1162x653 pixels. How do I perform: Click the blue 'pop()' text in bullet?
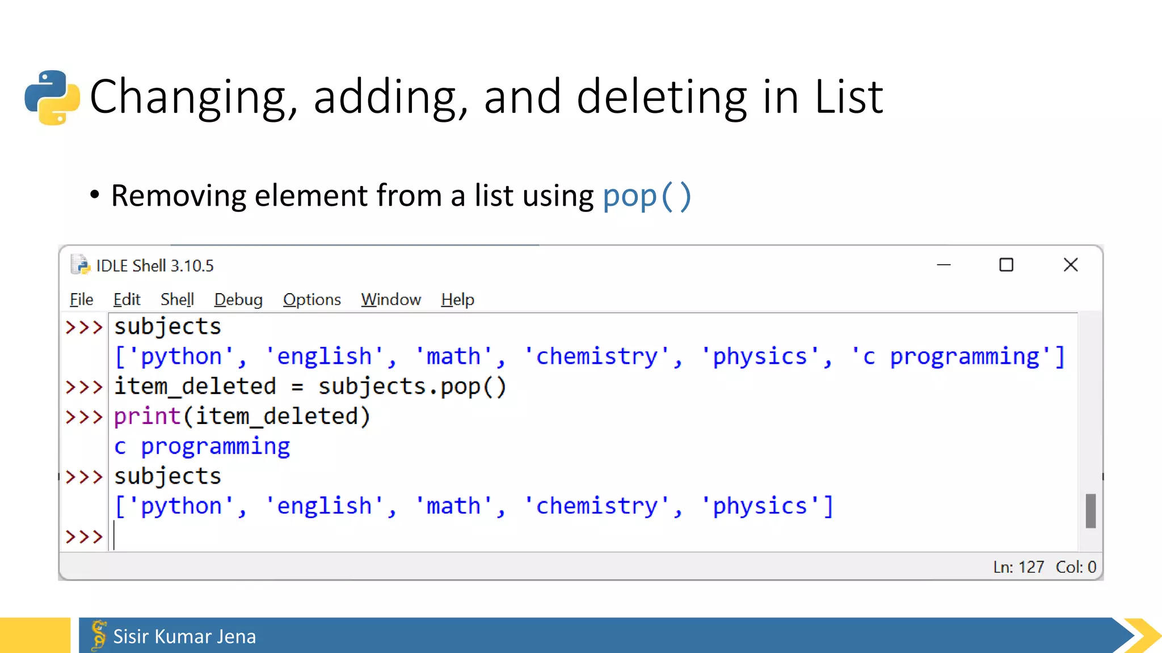click(647, 196)
